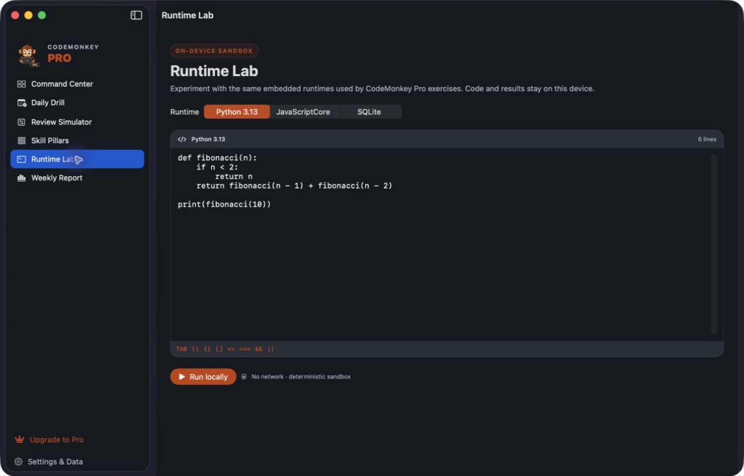Click the "Experiment with the same embedded runtimes" description

point(382,89)
